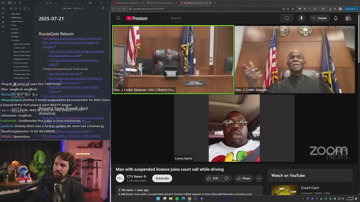The width and height of the screenshot is (360, 202).
Task: Open the browser extensions puzzle icon
Action: [x=315, y=9]
